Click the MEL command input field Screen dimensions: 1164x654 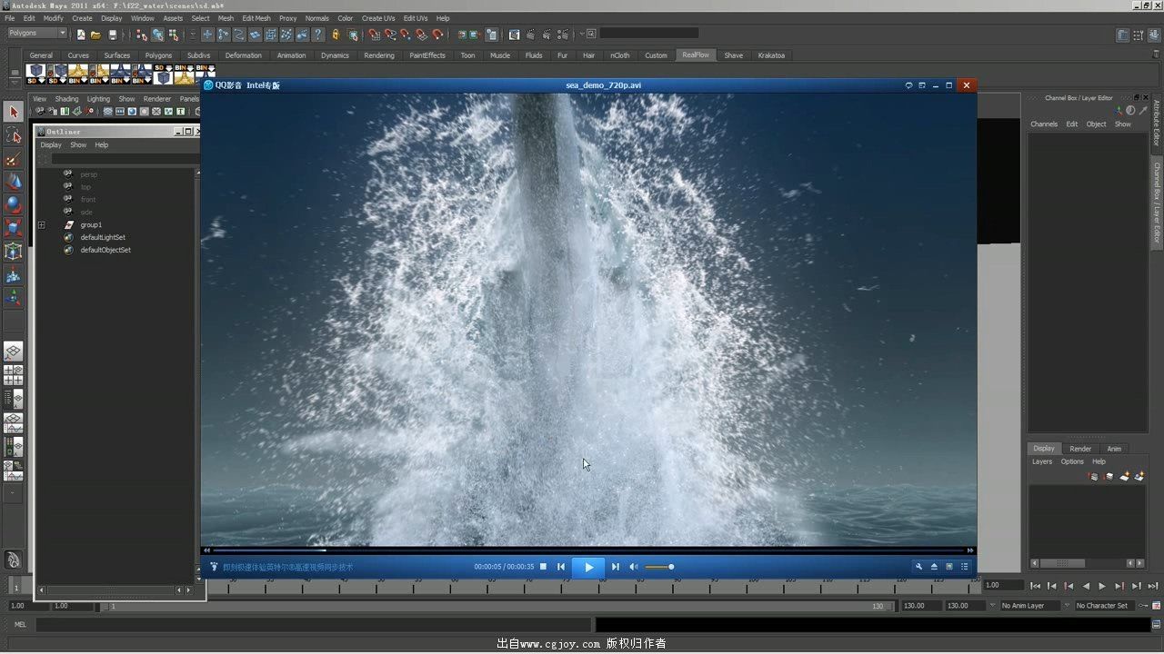coord(313,624)
